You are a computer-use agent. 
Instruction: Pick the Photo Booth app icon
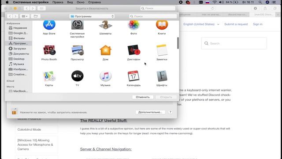click(x=49, y=50)
